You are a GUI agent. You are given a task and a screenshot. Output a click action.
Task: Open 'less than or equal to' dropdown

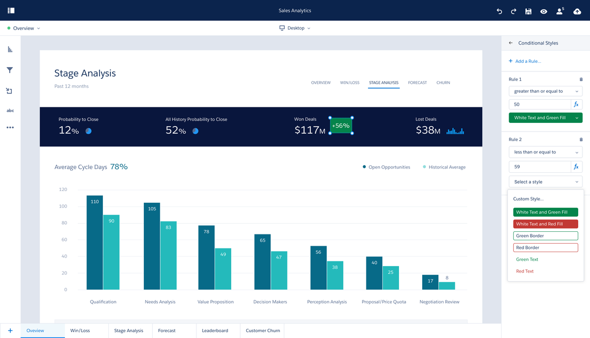[x=545, y=152]
